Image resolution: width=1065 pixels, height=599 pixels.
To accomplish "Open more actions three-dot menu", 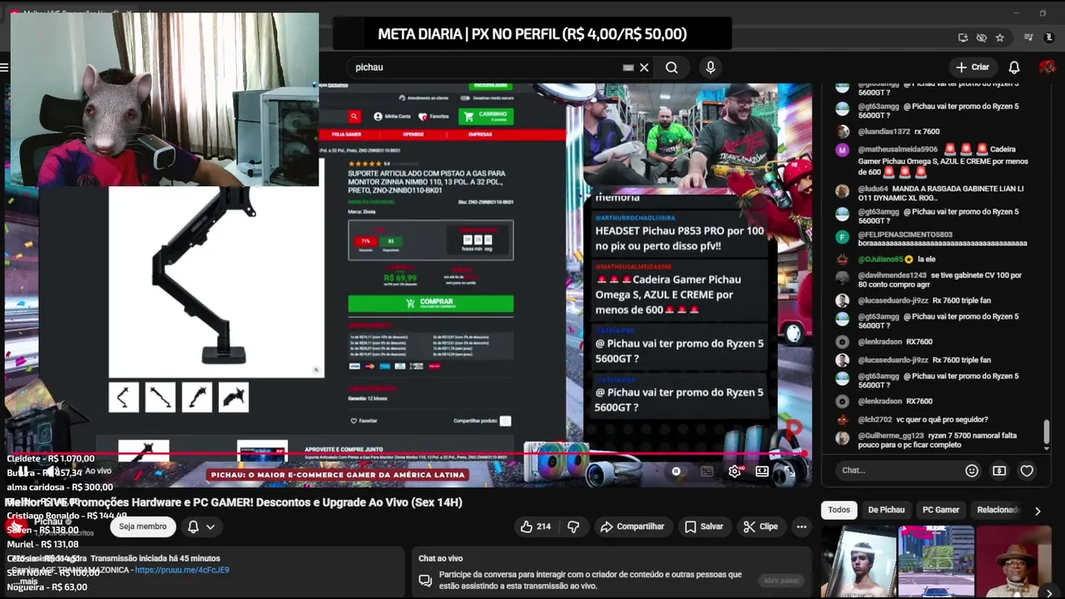I will (x=801, y=527).
